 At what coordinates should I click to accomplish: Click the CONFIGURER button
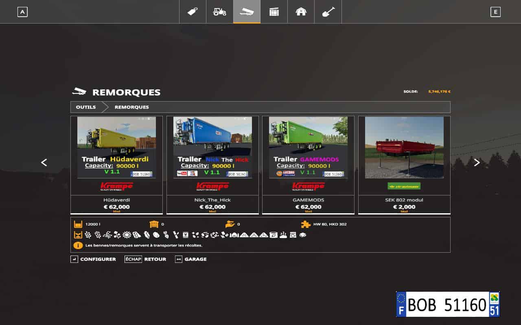pos(93,259)
